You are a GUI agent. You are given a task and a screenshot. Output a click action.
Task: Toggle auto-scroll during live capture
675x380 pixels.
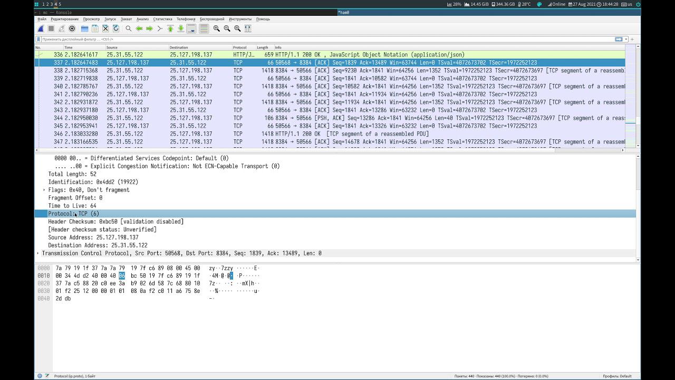coord(191,28)
